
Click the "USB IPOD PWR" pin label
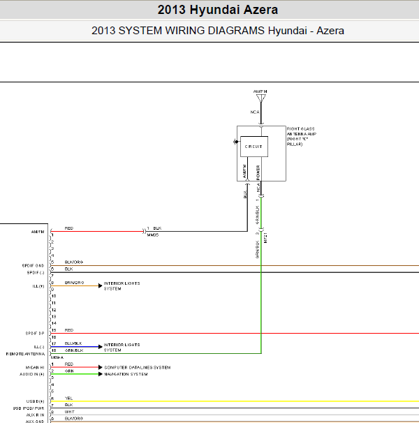point(29,408)
